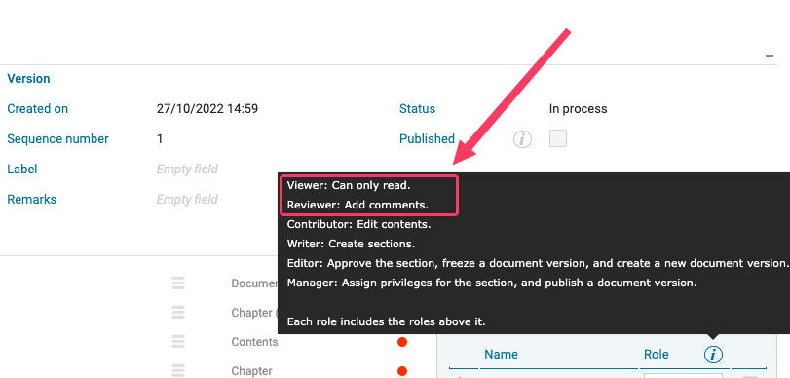Click the 'Writer: Create sections.' tooltip line
The height and width of the screenshot is (378, 790).
coord(351,244)
